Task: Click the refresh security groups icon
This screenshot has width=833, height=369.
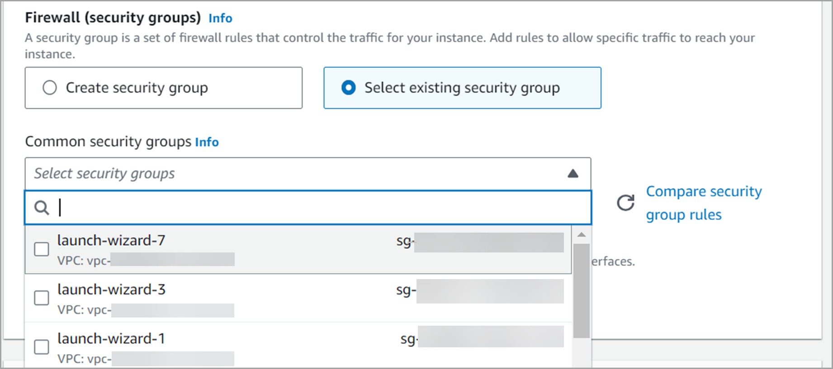Action: pyautogui.click(x=625, y=203)
